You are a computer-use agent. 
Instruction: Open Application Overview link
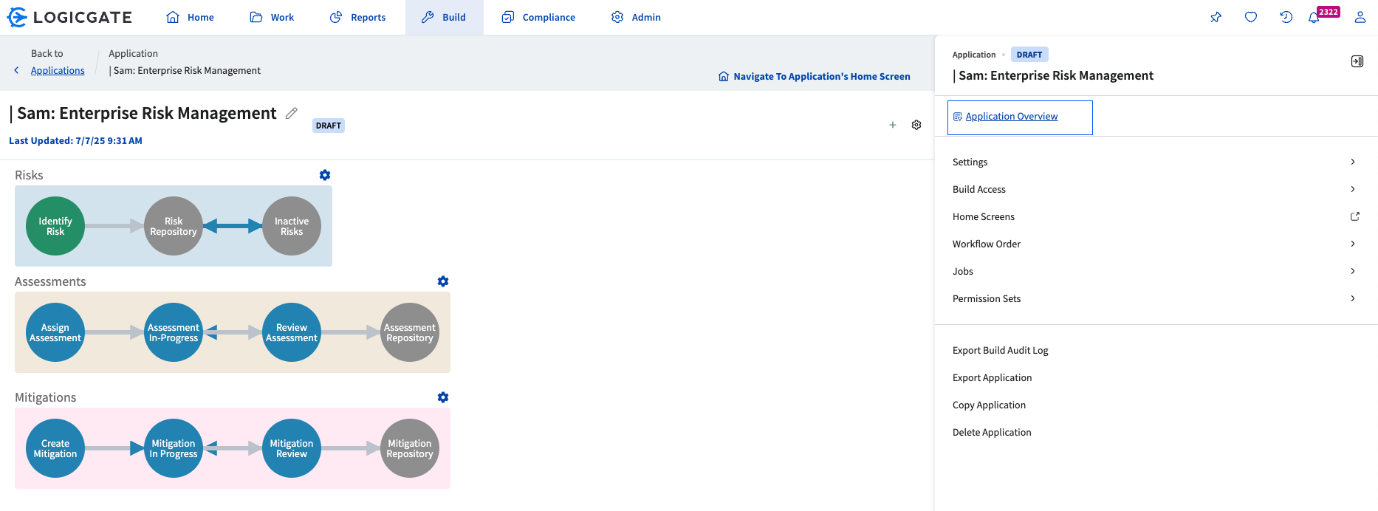(1011, 117)
